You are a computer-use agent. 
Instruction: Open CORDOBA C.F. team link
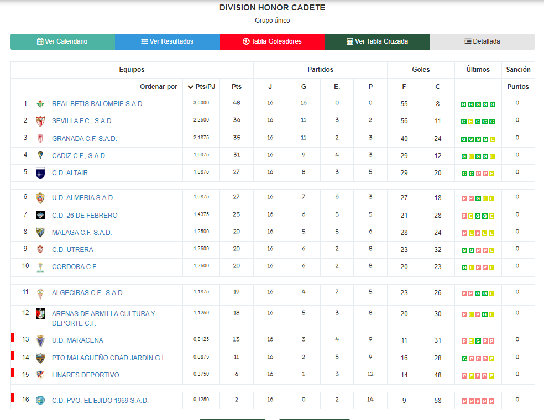point(75,267)
